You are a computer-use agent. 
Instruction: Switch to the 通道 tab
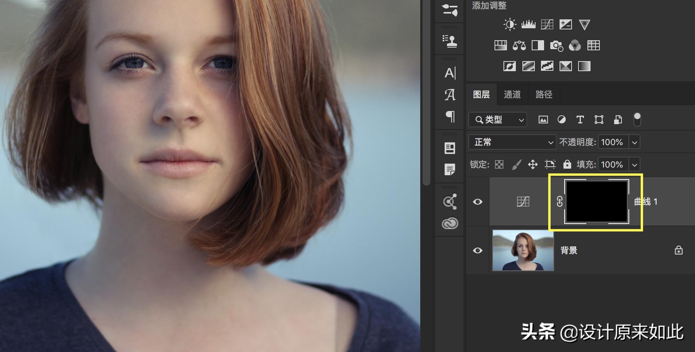tap(512, 94)
